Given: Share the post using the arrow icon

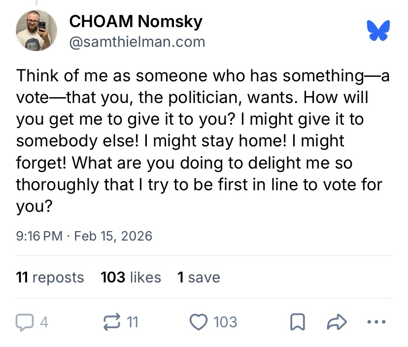Looking at the screenshot, I should pyautogui.click(x=338, y=322).
